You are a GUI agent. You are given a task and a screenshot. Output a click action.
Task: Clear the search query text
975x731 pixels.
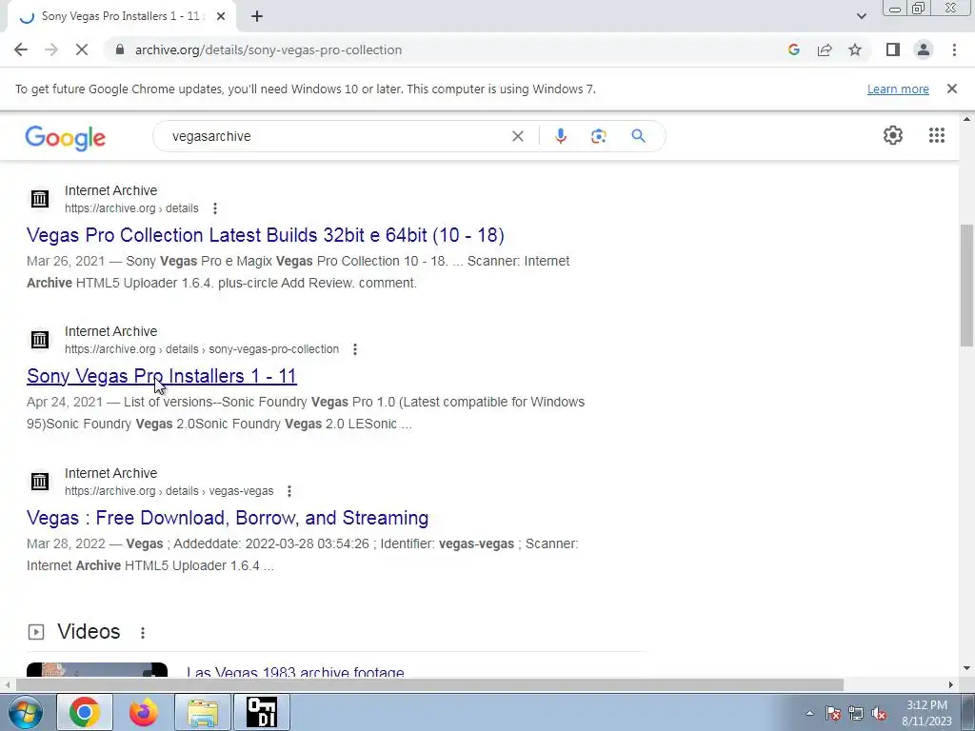point(517,136)
